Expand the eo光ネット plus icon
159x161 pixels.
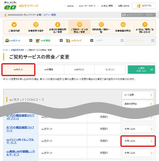(x=31, y=41)
